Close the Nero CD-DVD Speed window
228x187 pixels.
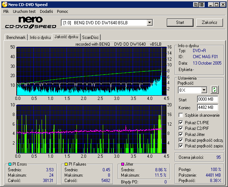pyautogui.click(x=223, y=5)
